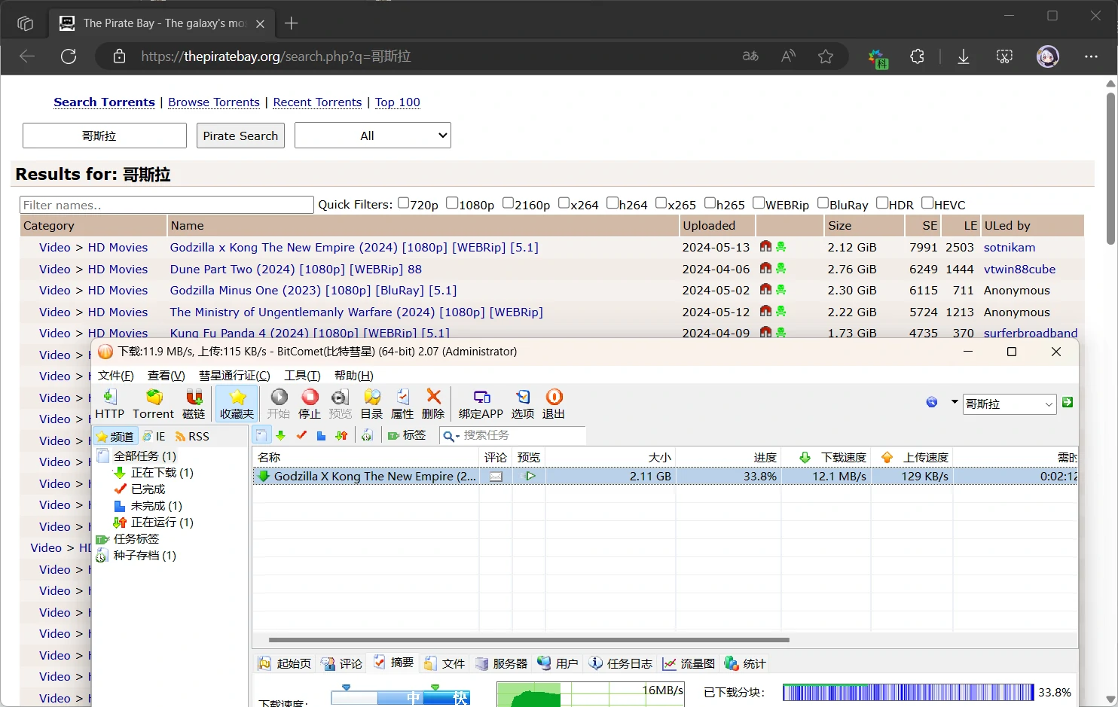Add a magnet link via 磁链 icon
This screenshot has height=707, width=1118.
[x=194, y=404]
